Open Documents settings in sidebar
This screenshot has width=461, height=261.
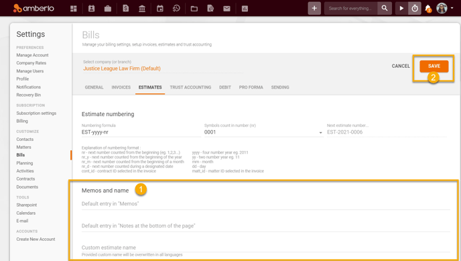tap(27, 187)
